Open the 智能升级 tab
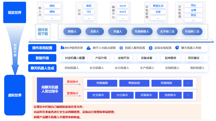Screen dimensions: 216x121 [42, 58]
